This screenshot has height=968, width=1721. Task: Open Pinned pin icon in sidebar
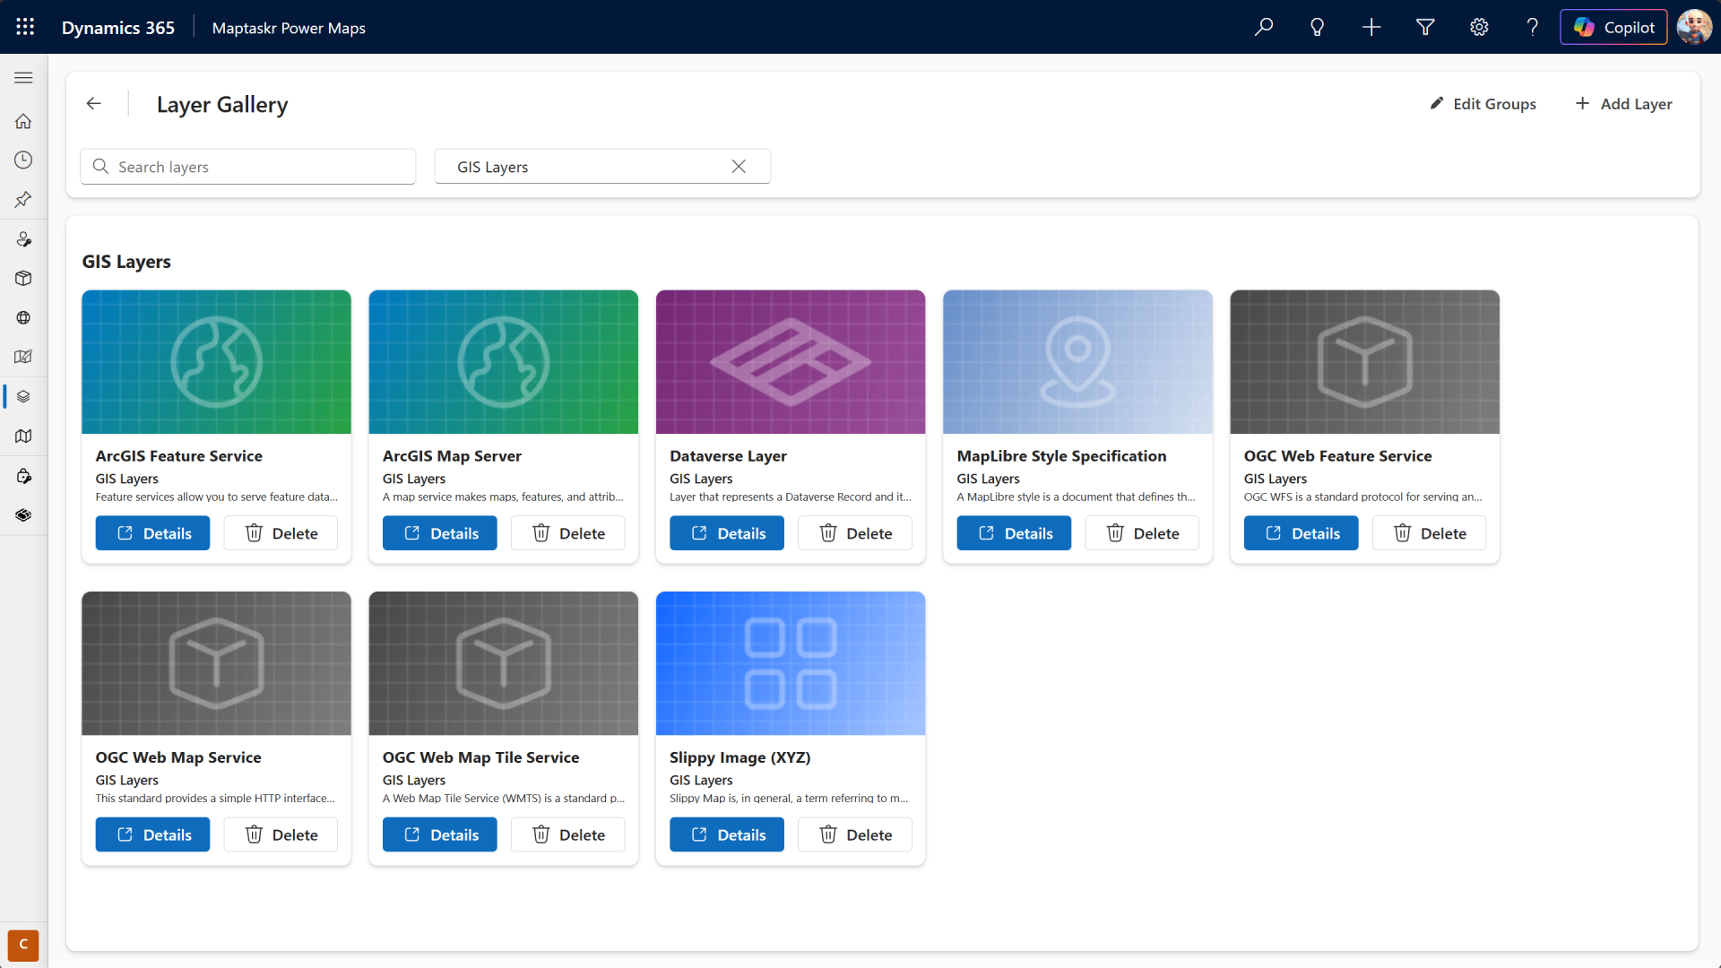[x=23, y=199]
